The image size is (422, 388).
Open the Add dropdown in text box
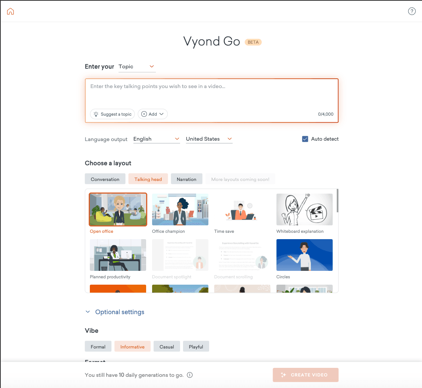[x=152, y=114]
